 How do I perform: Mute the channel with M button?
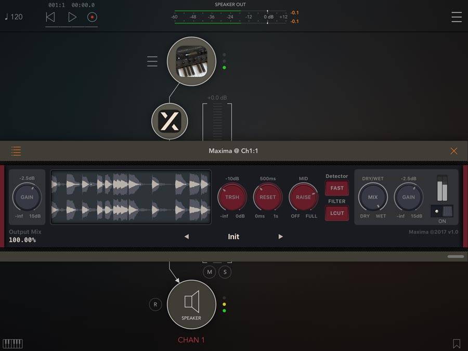point(210,271)
